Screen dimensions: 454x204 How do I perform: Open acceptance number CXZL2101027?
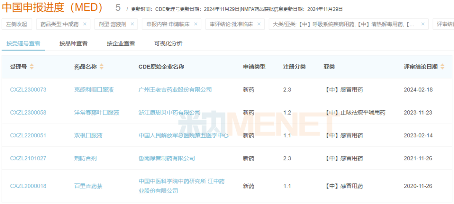[x=28, y=158]
